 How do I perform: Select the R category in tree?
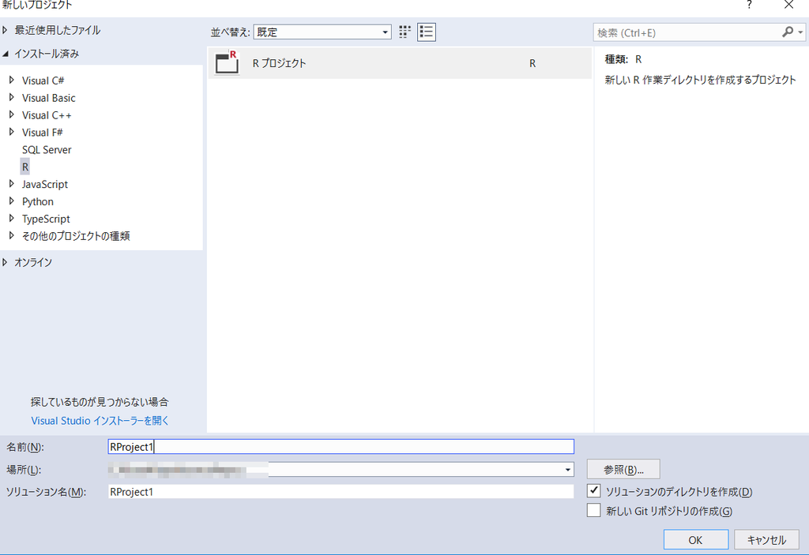24,167
